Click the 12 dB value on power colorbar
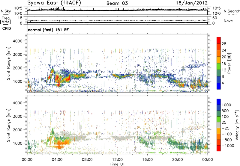 pyautogui.click(x=224, y=70)
